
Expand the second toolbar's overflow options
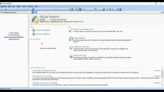coord(72,9)
